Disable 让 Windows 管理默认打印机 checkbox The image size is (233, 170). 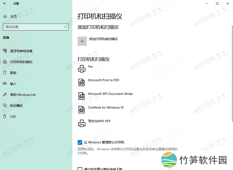pyautogui.click(x=80, y=142)
